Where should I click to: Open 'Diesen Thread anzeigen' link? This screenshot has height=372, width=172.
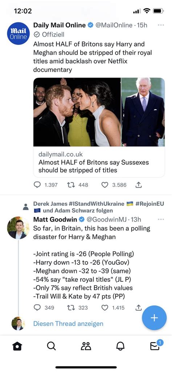[x=68, y=324]
